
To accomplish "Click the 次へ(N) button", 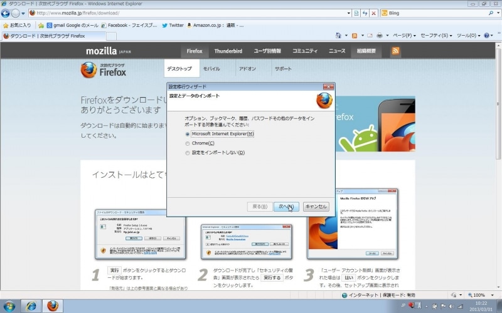I will 286,207.
